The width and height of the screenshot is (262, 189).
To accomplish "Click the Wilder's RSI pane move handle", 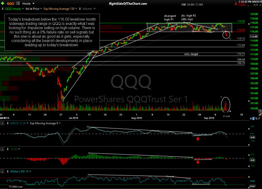I will coord(8,171).
